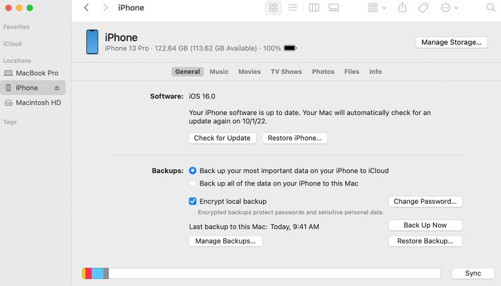Click the Tags sidebar heading

pyautogui.click(x=10, y=122)
